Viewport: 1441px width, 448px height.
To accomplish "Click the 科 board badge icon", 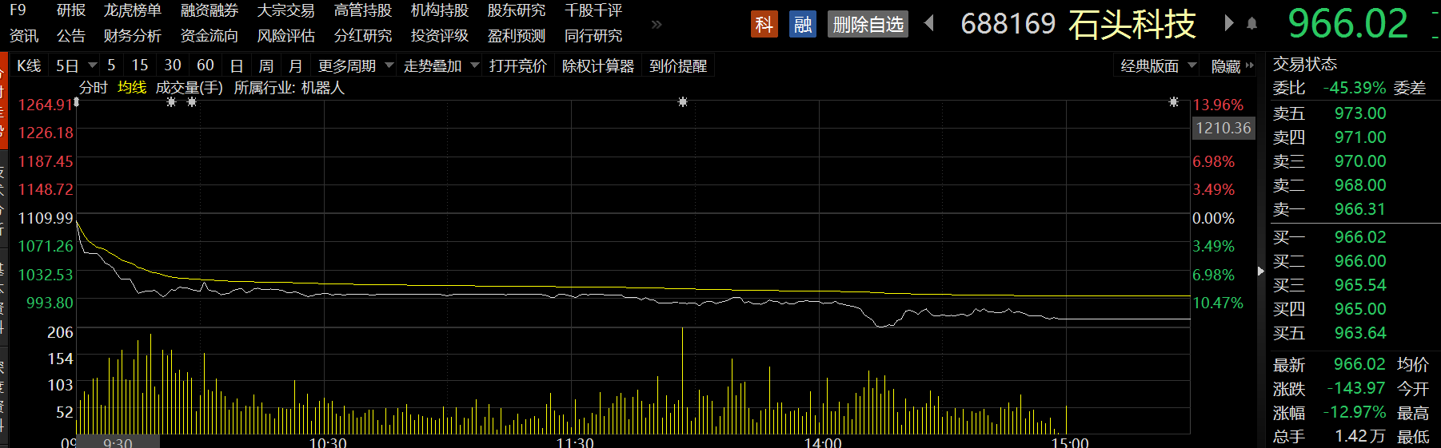I will pos(764,25).
